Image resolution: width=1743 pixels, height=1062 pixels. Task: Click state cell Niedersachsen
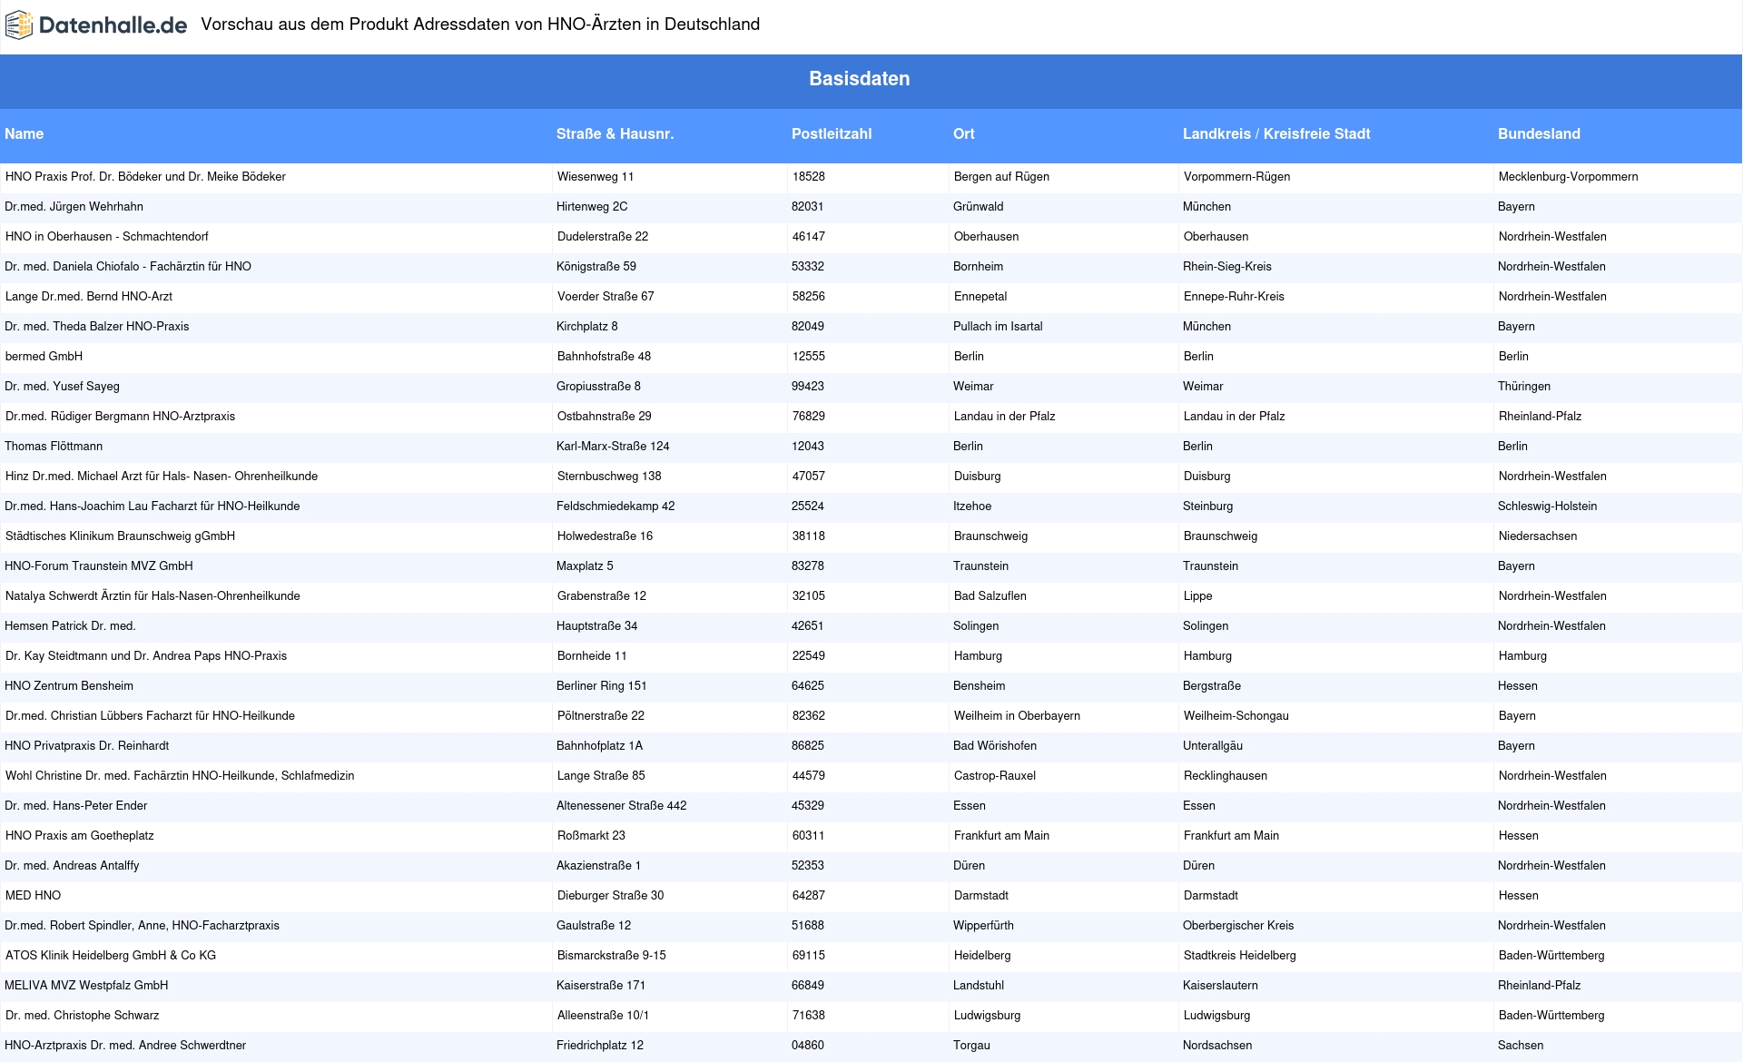[1538, 536]
